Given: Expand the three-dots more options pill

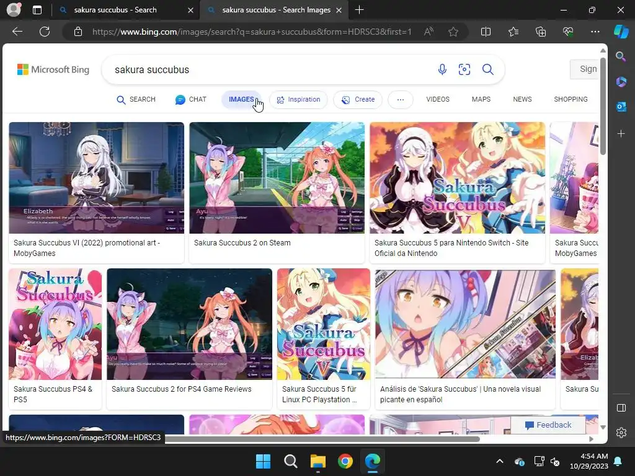Looking at the screenshot, I should tap(401, 100).
